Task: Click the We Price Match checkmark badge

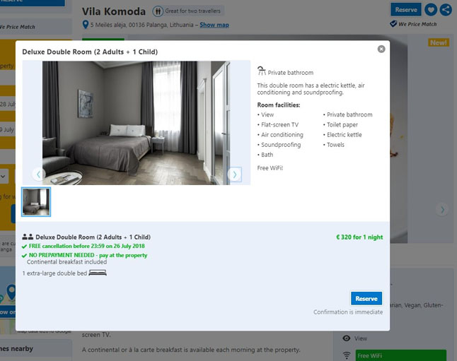Action: click(x=393, y=24)
